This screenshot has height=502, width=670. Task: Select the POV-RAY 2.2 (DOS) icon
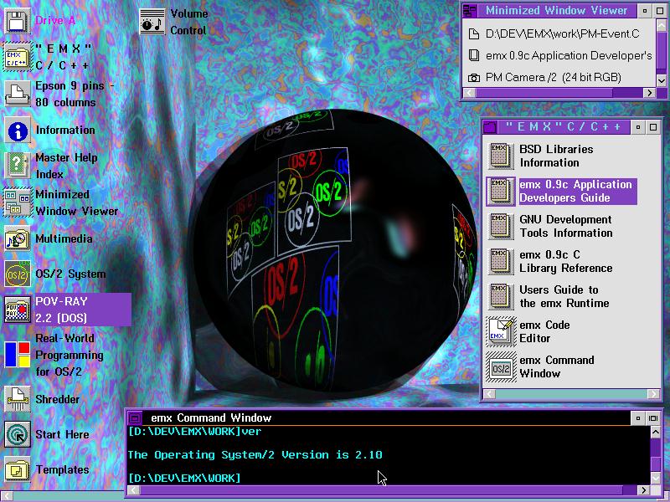(18, 310)
